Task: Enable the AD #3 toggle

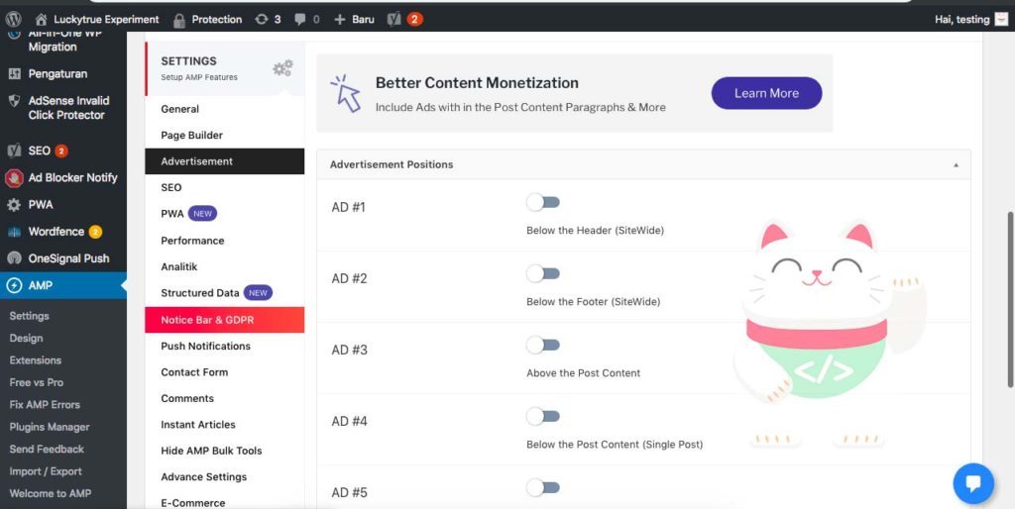Action: point(542,345)
